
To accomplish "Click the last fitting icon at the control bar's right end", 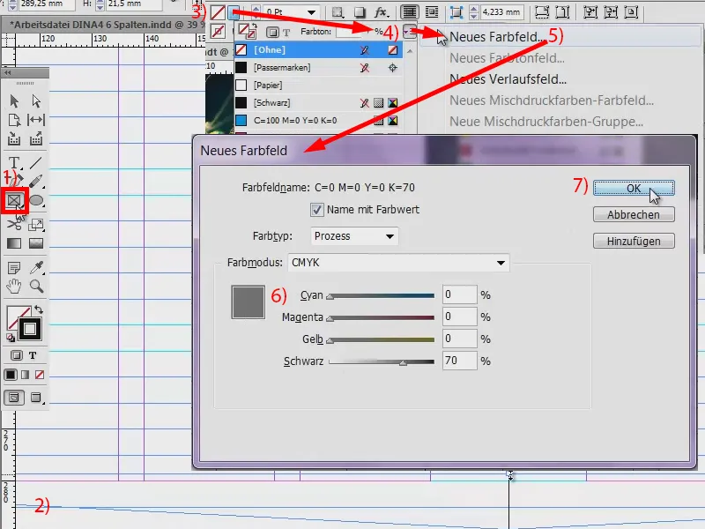I will point(631,12).
